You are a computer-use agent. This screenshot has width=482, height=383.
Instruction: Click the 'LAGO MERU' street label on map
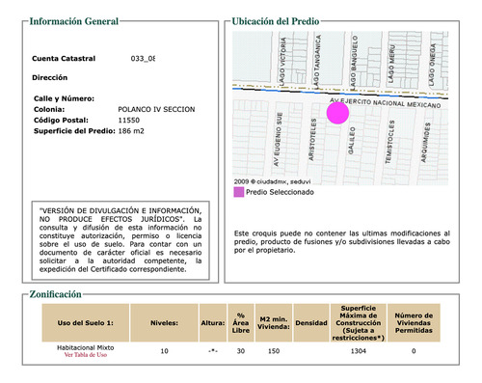coord(391,64)
